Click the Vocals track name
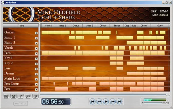Image resolution: width=173 pixels, height=109 pixels. point(9,48)
